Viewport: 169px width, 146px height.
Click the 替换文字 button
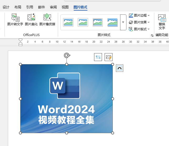pos(162,22)
